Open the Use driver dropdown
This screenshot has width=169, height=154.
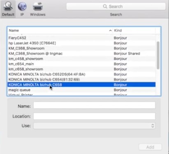click(95, 126)
